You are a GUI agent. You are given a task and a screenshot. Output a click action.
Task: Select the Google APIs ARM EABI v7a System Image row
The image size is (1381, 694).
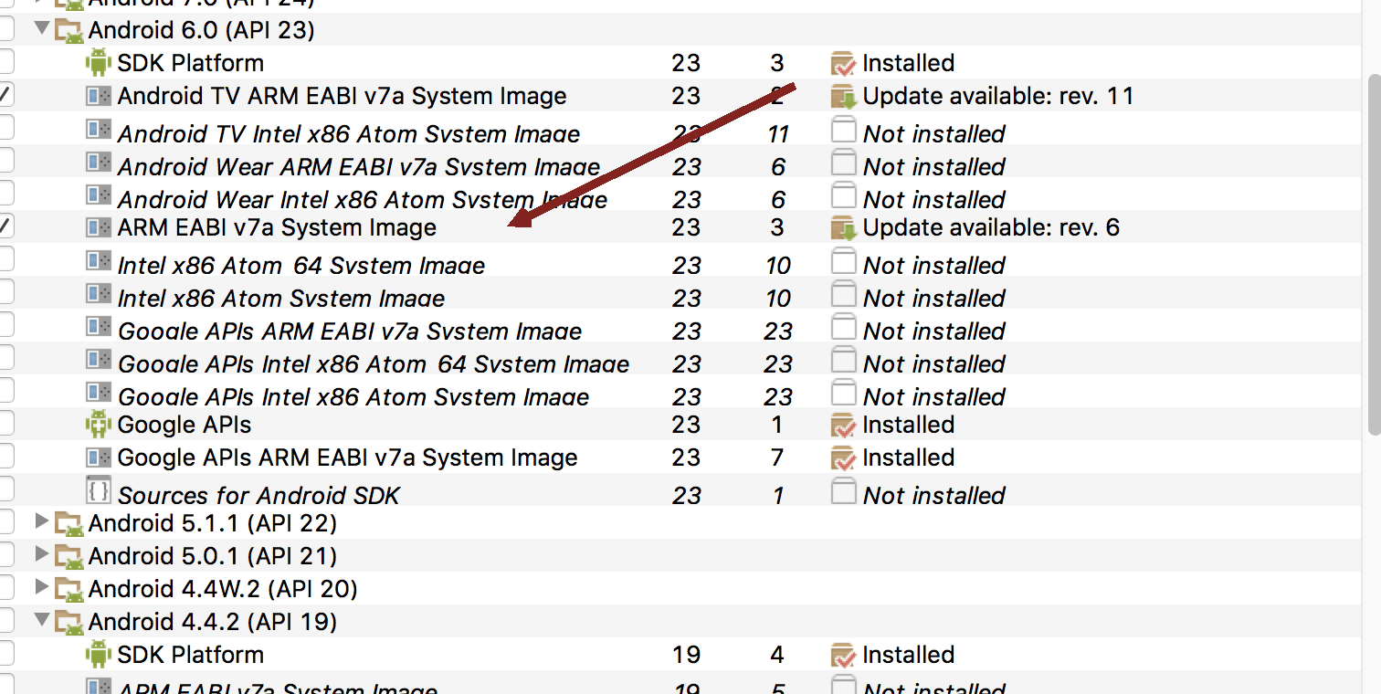[x=347, y=457]
